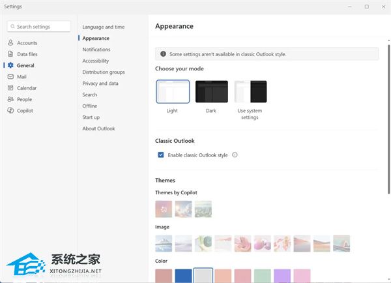Open About Outlook section
Screen dimensions: 391x283
(x=98, y=128)
